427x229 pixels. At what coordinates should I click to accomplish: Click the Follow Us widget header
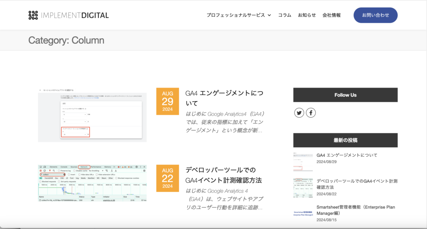(x=345, y=95)
